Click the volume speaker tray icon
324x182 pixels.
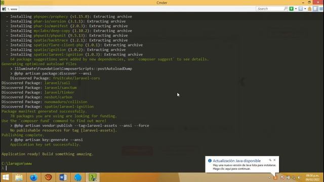pos(299,177)
